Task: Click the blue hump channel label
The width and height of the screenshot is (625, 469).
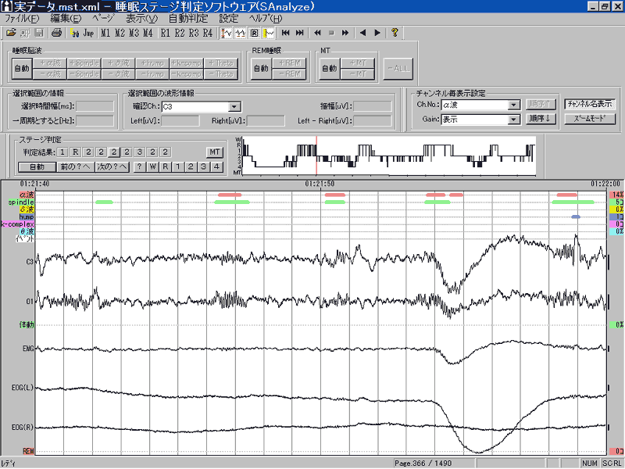Action: pos(27,217)
